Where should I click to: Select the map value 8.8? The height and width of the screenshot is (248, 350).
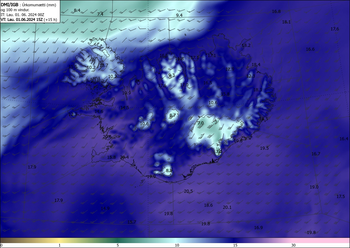(x=169, y=171)
